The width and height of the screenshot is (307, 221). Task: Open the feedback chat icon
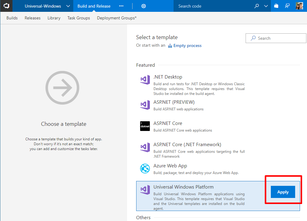287,6
